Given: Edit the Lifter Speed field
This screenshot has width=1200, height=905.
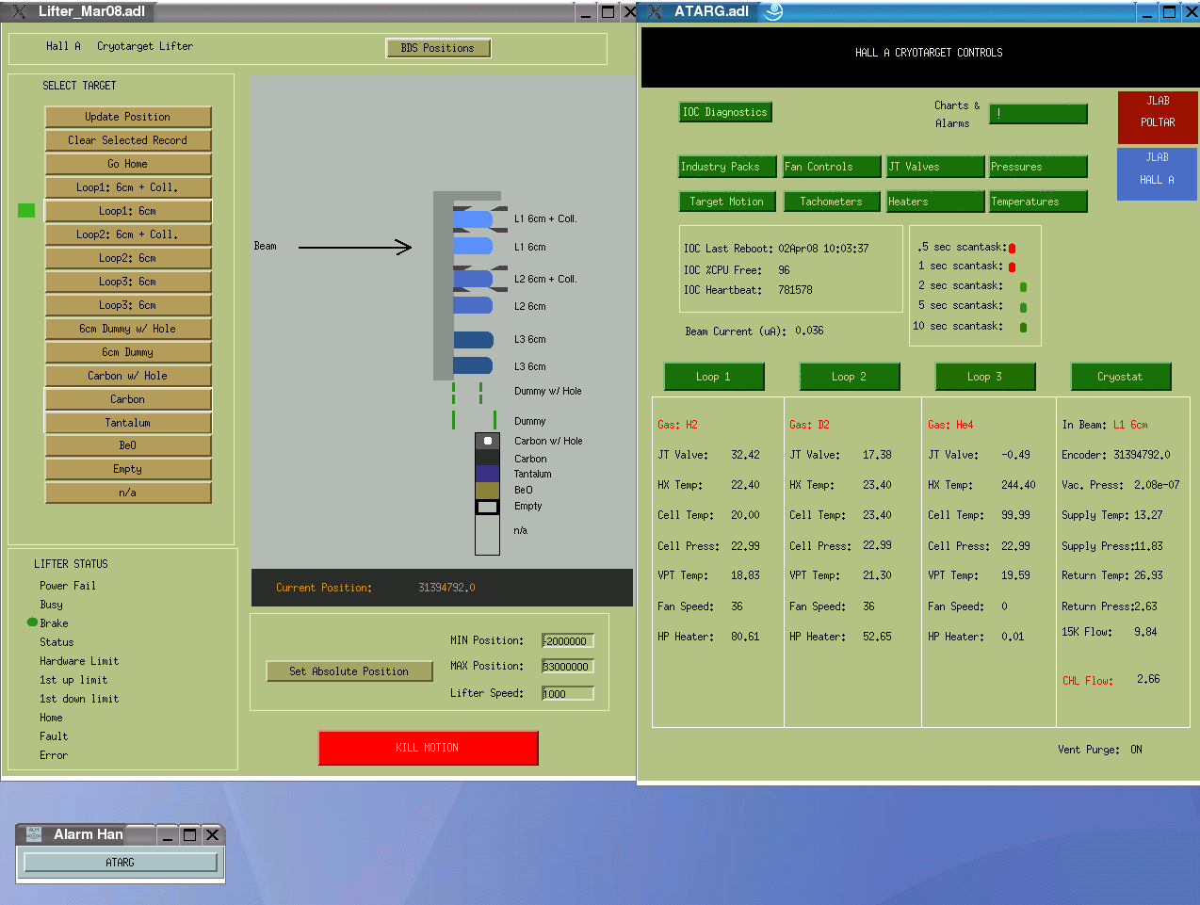Looking at the screenshot, I should (568, 694).
